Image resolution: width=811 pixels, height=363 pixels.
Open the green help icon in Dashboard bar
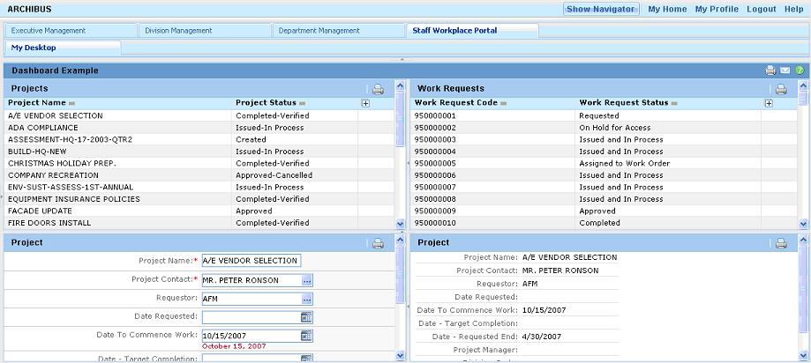point(799,70)
